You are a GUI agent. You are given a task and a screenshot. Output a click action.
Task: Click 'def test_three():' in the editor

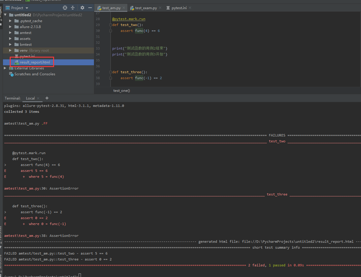click(x=130, y=72)
